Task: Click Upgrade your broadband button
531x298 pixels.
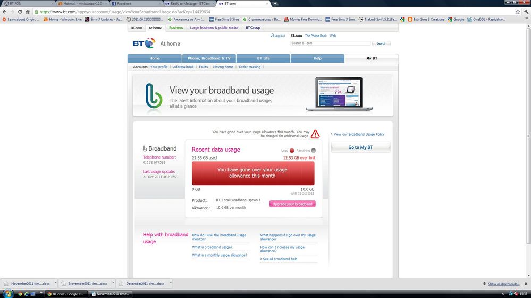Action: pos(292,204)
